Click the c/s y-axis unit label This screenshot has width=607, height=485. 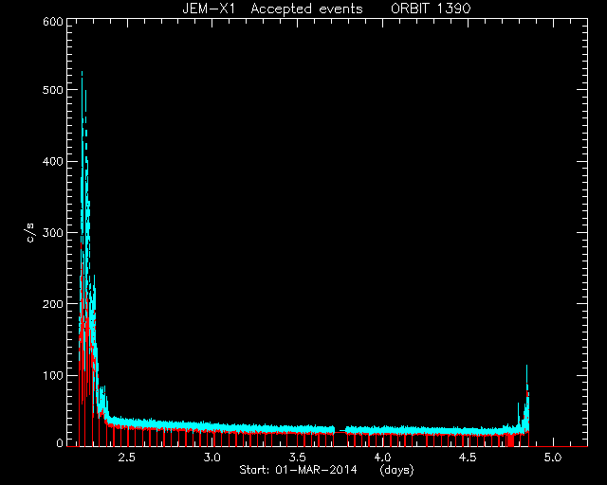pos(30,233)
